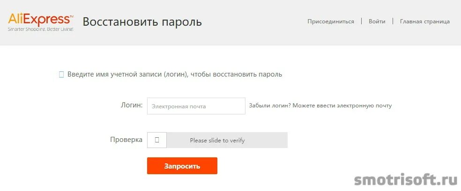Click the Логин field label
The image size is (461, 191).
pos(132,105)
